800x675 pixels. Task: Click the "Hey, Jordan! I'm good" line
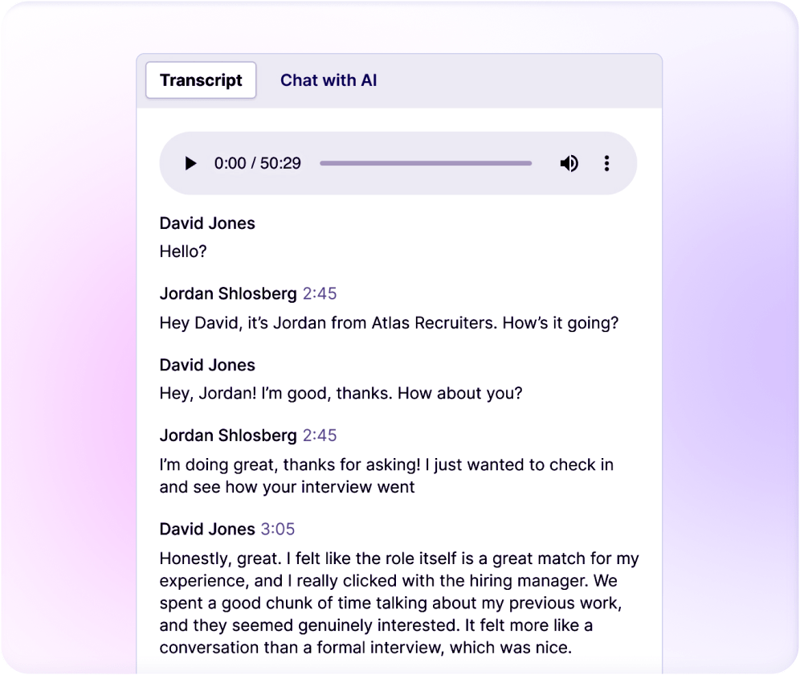(341, 394)
